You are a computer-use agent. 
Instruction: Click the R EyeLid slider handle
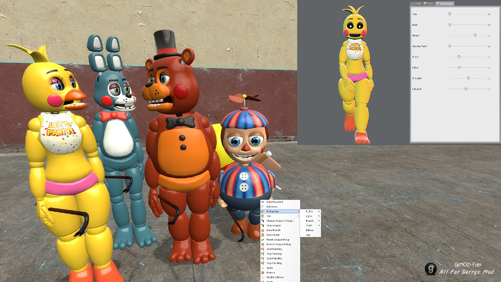pos(468,78)
